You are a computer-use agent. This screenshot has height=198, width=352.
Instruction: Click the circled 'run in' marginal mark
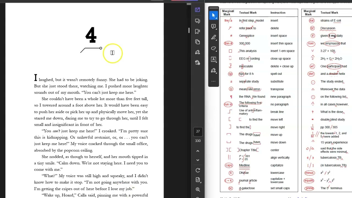tap(228, 105)
